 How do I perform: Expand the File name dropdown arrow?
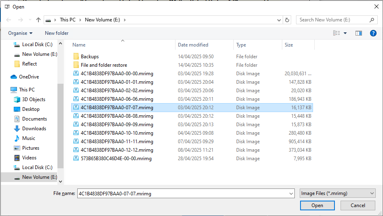click(x=291, y=194)
